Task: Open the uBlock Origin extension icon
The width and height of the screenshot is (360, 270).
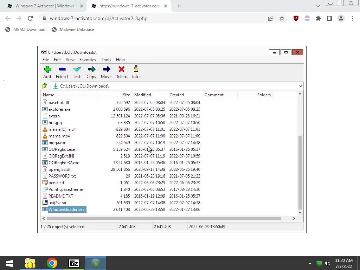Action: (296, 18)
